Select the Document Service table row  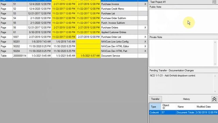click(x=74, y=56)
